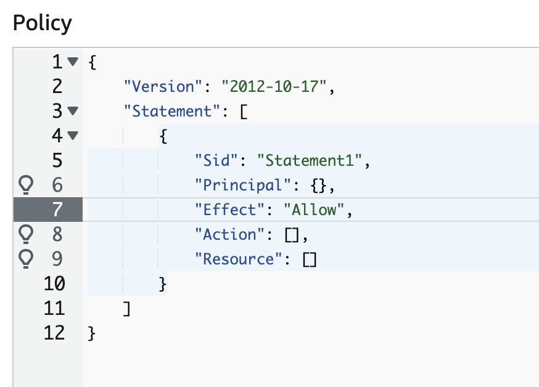Click the hint icon next to the Action line

26,234
